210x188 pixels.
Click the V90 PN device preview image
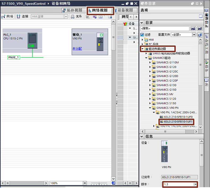pos(164,151)
